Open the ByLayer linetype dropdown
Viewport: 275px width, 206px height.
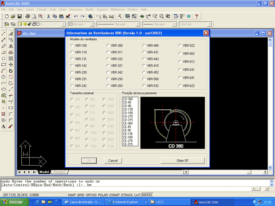click(x=137, y=24)
